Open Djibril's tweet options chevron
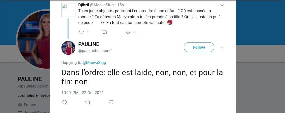The image size is (285, 113). tap(222, 5)
